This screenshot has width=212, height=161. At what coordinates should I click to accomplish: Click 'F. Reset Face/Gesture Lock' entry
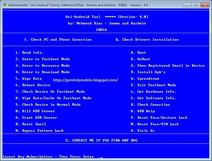(159, 118)
